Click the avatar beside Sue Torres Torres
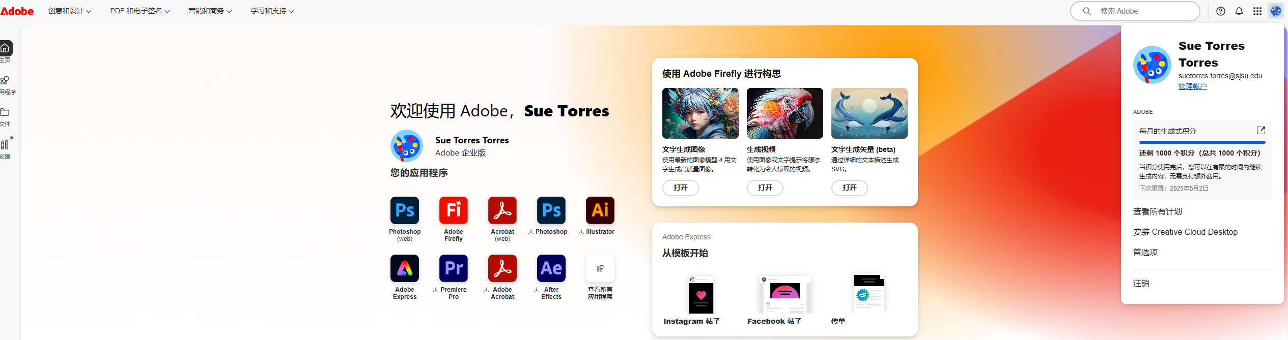 tap(407, 146)
